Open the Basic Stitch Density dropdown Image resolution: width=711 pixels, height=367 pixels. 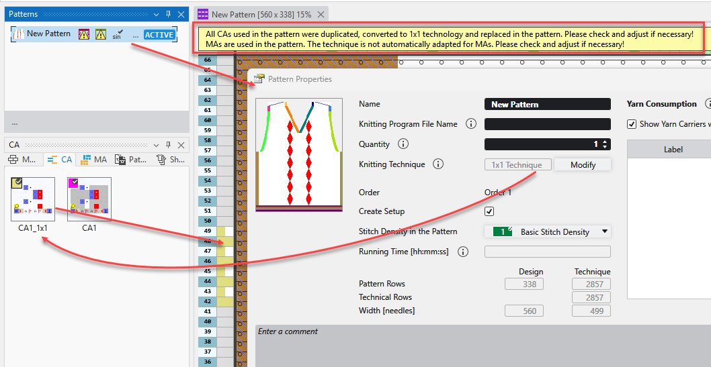(605, 231)
